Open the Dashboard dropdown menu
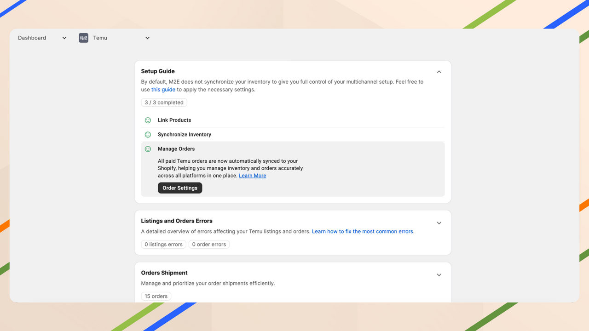 tap(42, 38)
